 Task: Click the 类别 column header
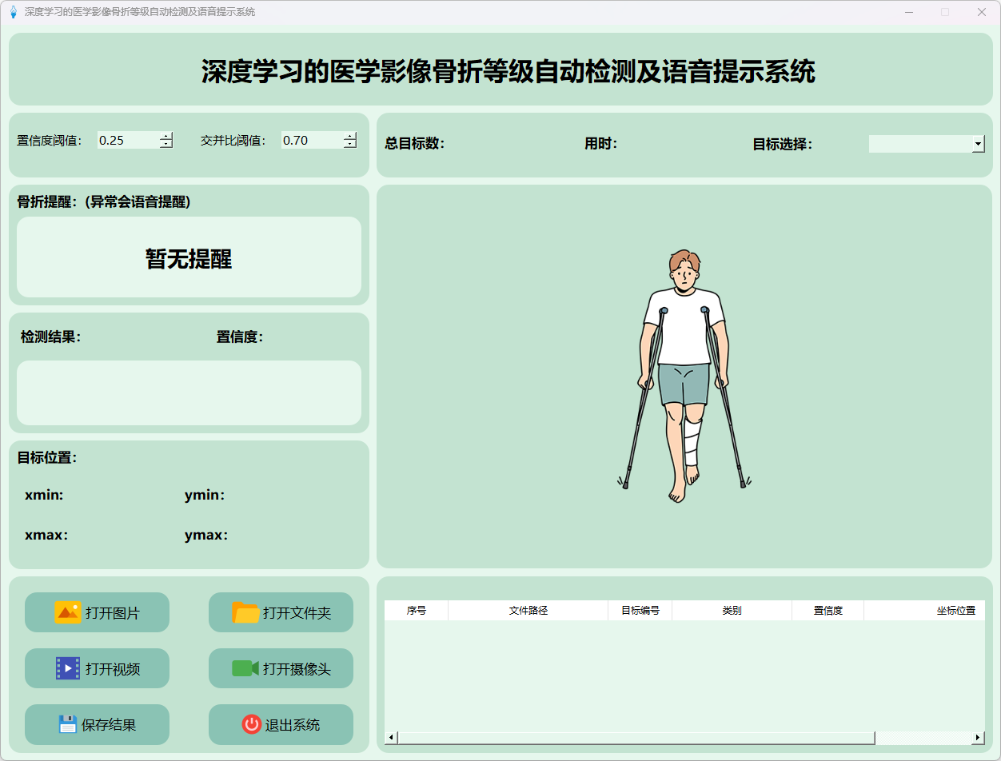coord(732,611)
